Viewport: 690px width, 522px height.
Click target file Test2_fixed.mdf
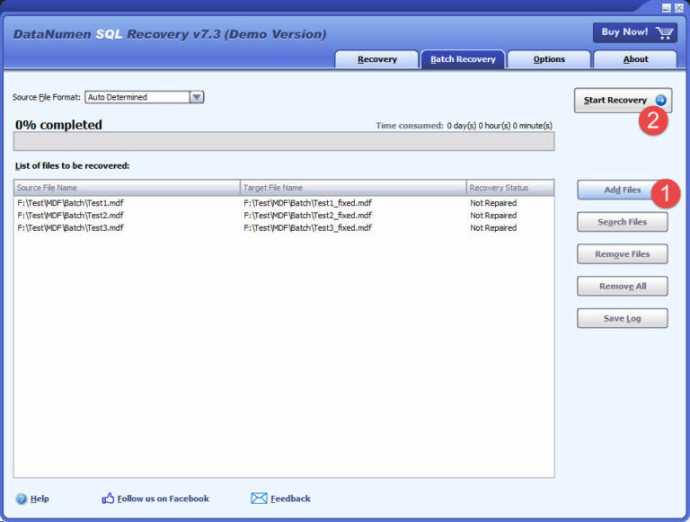307,216
